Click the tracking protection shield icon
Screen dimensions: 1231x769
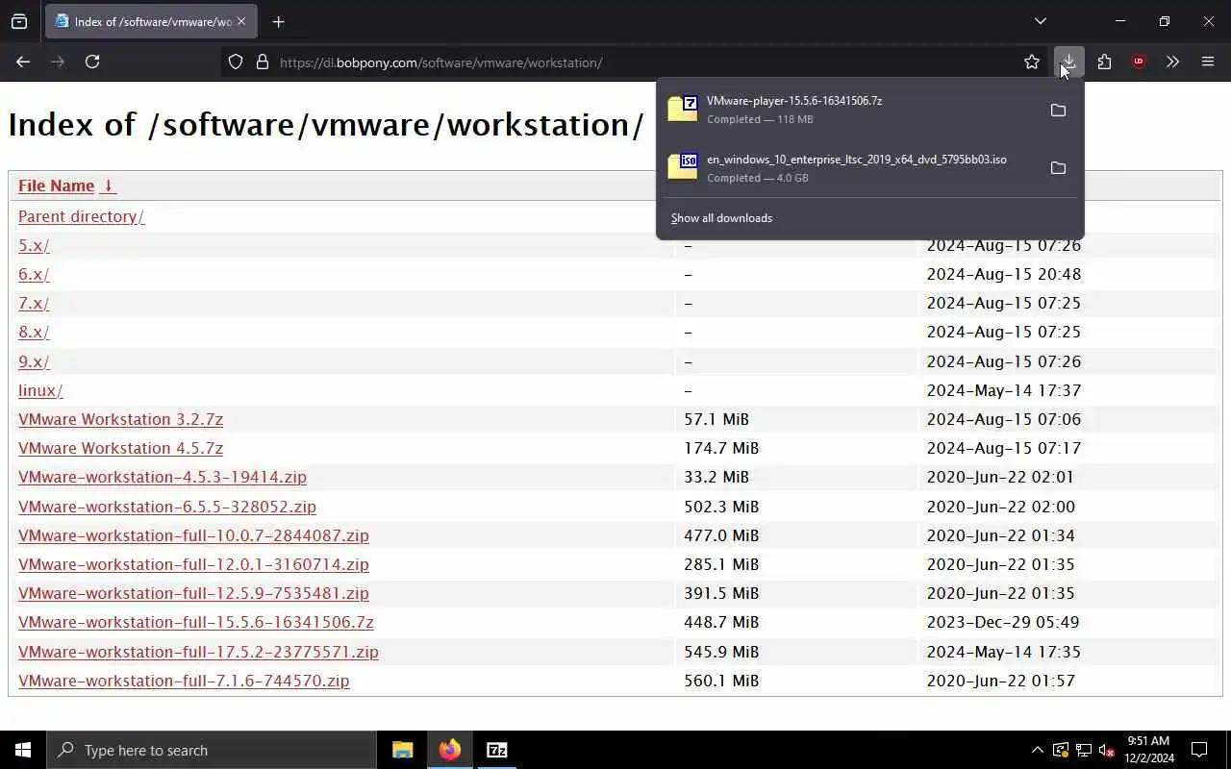(x=236, y=62)
